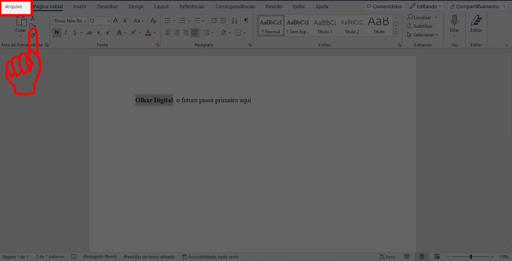Apply text highlight color marker
This screenshot has height=261, width=512.
coord(134,33)
